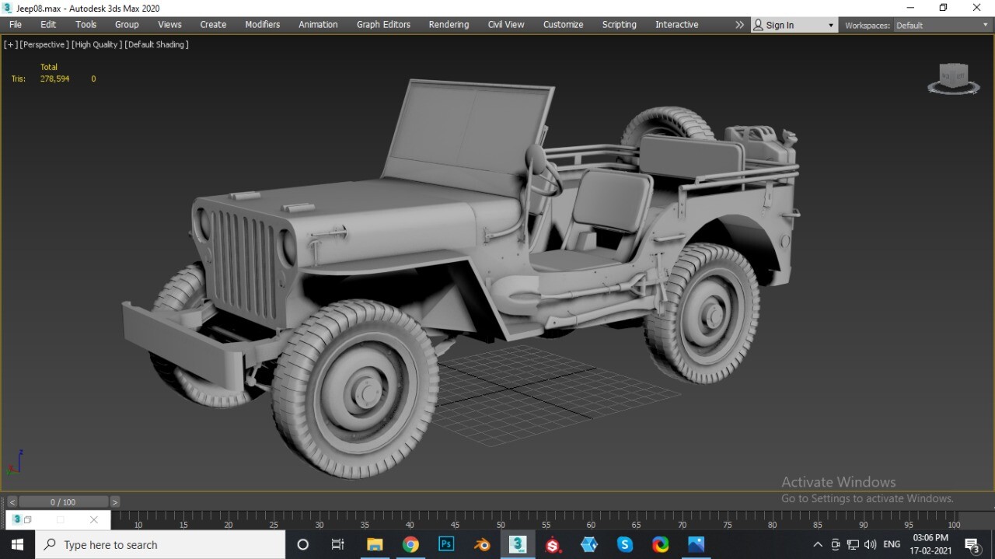Open the Modifiers menu
The height and width of the screenshot is (559, 995).
pos(263,25)
